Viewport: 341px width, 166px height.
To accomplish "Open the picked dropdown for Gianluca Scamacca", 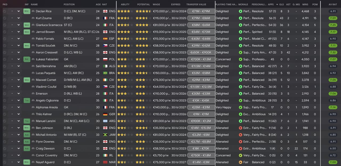I will pos(15,25).
